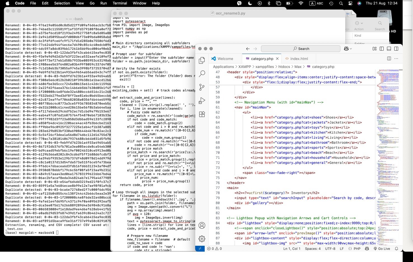Open the Search view in activity bar
The width and height of the screenshot is (413, 262).
coord(202,74)
